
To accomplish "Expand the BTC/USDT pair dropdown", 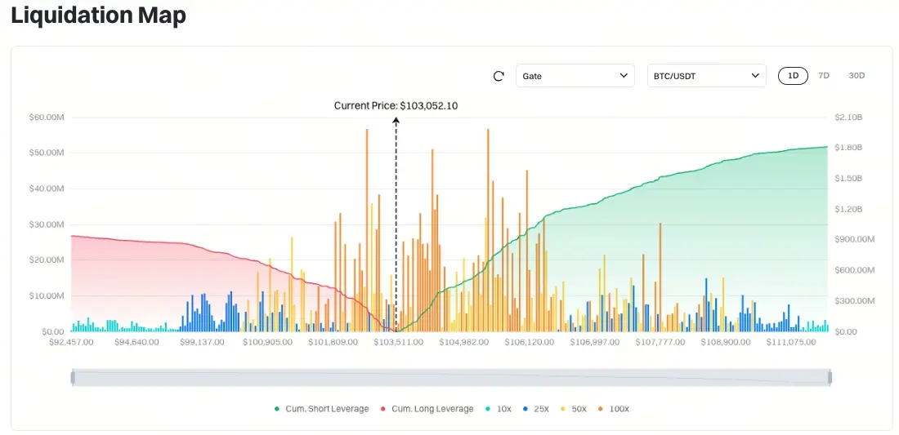I will click(706, 76).
